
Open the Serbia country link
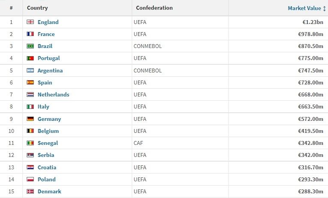(45, 155)
